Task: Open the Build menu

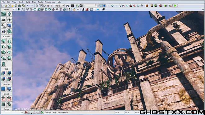Action: coord(28,2)
